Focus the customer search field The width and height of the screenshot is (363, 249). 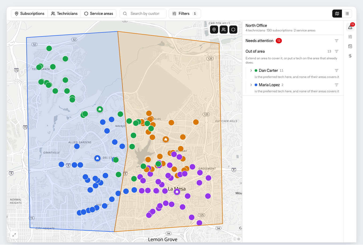(143, 14)
